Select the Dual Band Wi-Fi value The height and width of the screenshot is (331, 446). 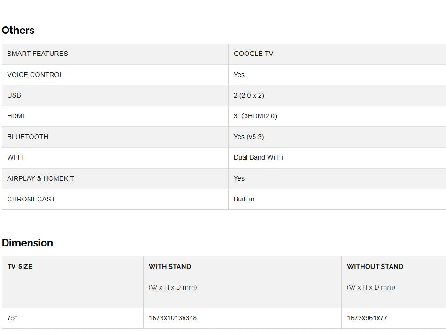258,157
